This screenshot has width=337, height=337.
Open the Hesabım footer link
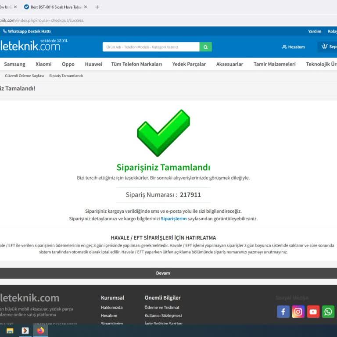click(x=109, y=315)
